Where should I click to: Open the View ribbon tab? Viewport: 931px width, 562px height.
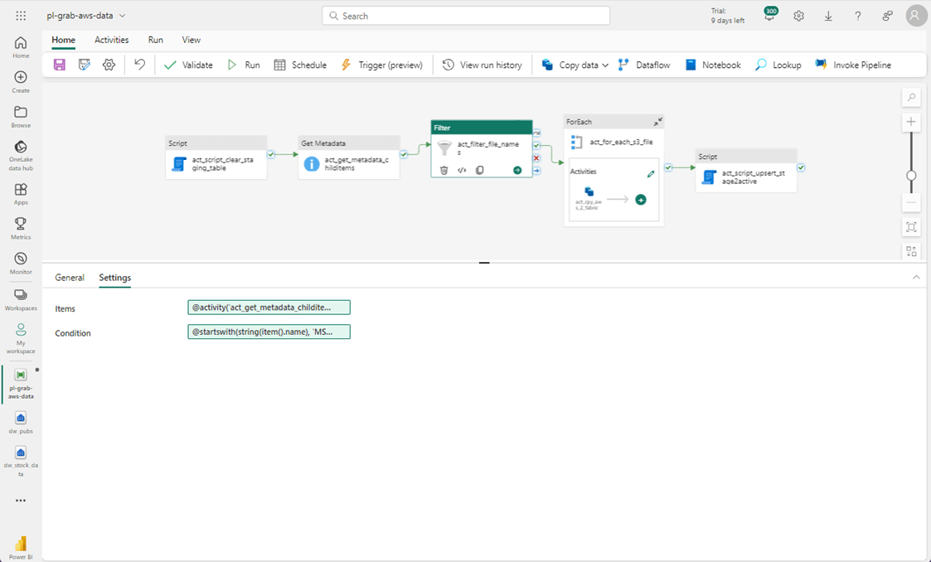click(192, 40)
